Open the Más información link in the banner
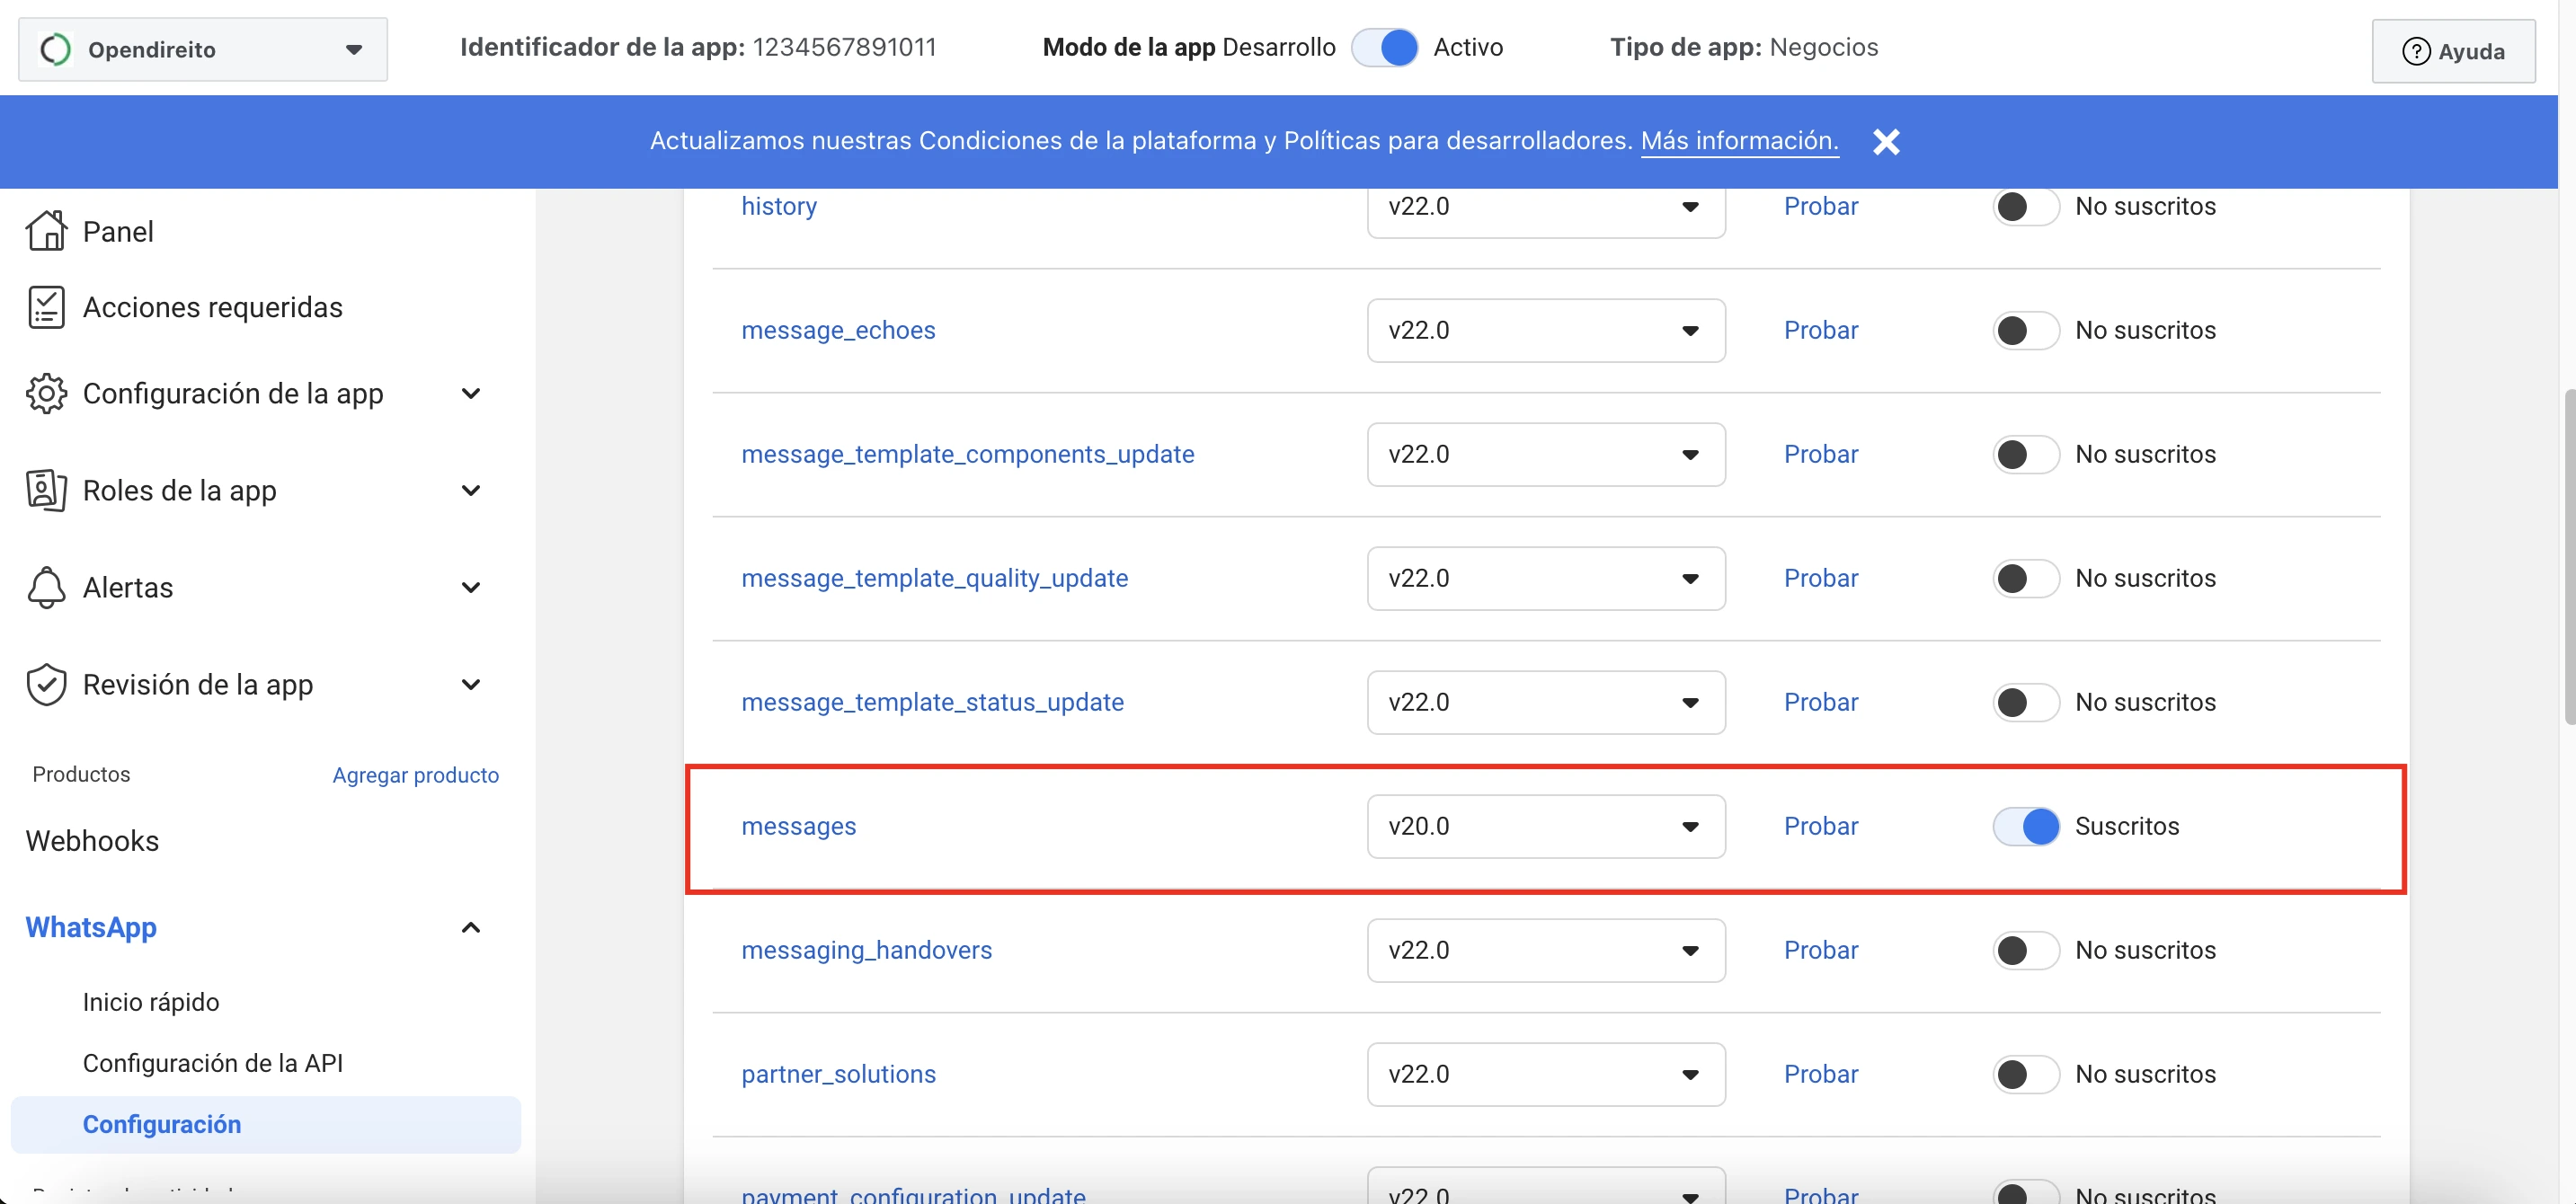Screen dimensions: 2576x1204 1738,140
